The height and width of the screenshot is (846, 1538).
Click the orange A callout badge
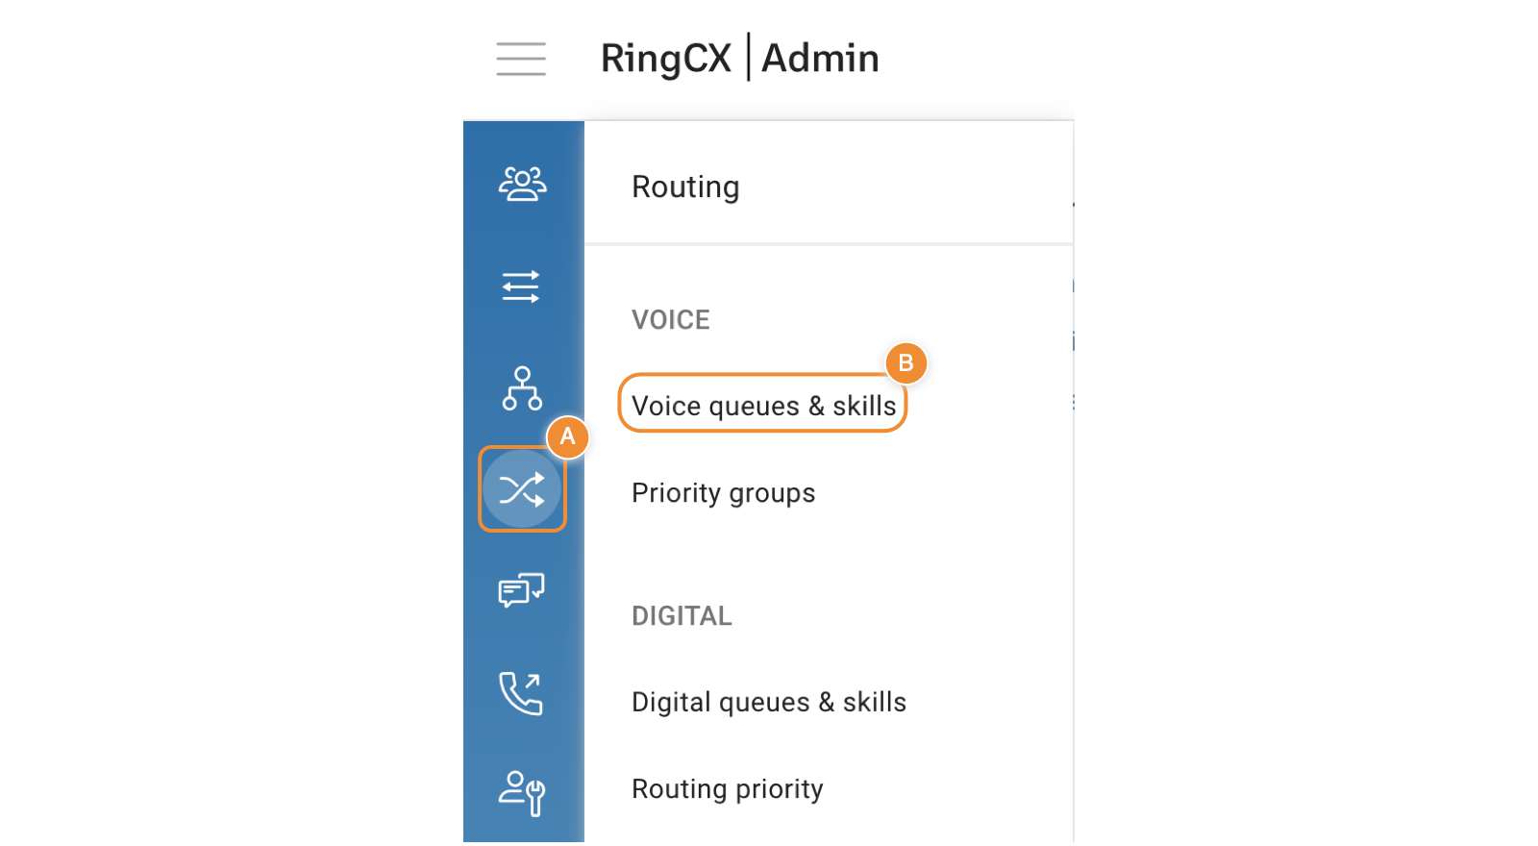pyautogui.click(x=567, y=436)
